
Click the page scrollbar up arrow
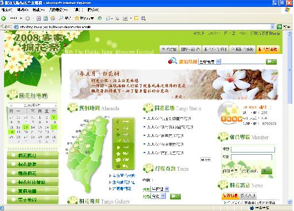[x=289, y=34]
